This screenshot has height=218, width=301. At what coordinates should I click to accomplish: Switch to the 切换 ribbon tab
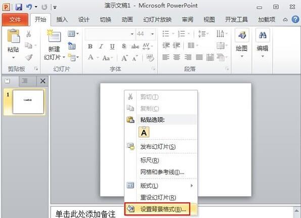click(x=105, y=20)
